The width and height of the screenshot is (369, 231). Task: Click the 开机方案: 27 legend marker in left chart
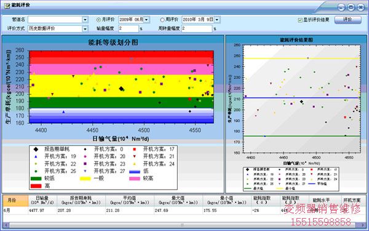coord(85,171)
